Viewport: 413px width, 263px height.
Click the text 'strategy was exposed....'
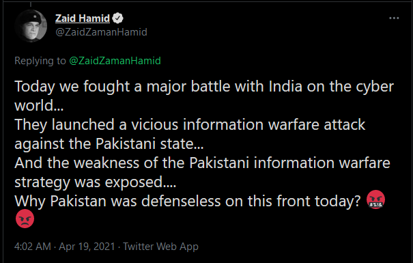(x=96, y=182)
